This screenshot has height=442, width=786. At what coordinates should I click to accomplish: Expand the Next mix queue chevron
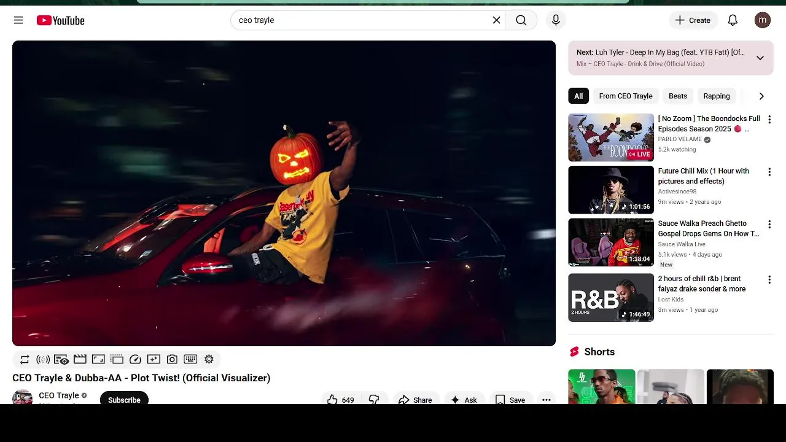(760, 58)
